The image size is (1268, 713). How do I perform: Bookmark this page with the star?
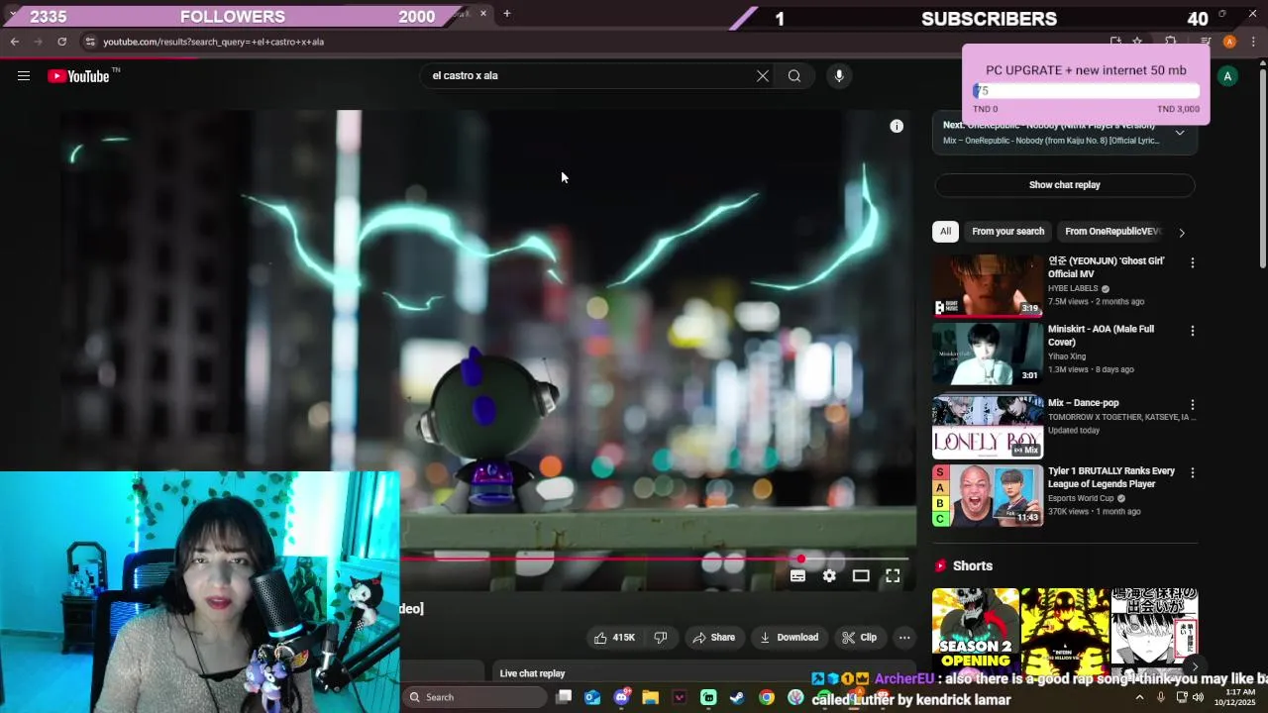point(1137,42)
